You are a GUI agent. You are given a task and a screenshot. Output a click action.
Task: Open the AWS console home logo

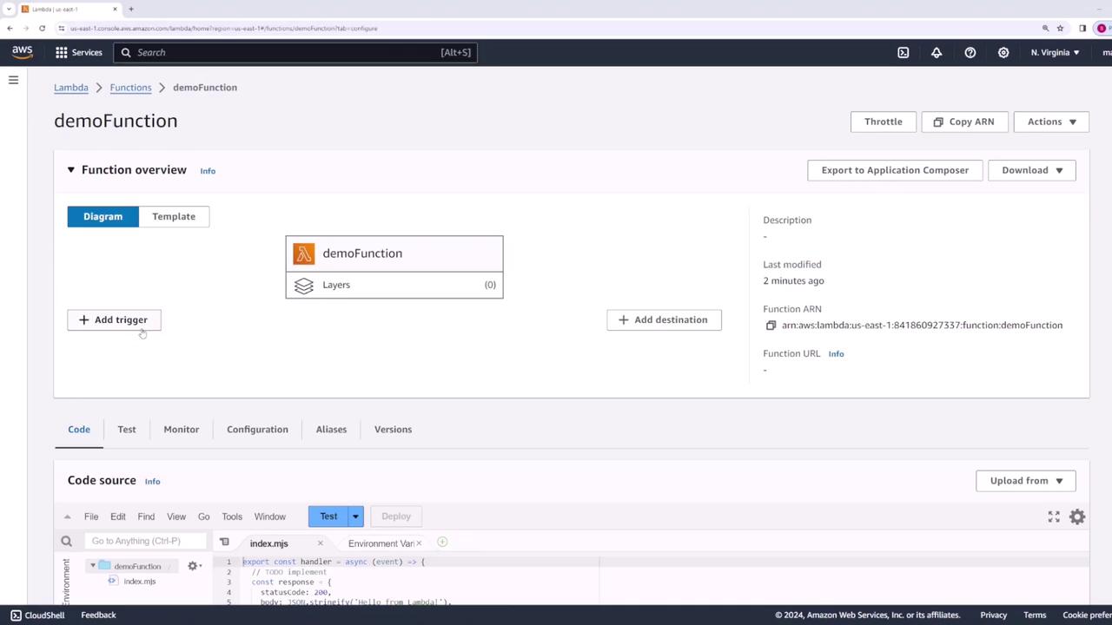click(x=23, y=52)
